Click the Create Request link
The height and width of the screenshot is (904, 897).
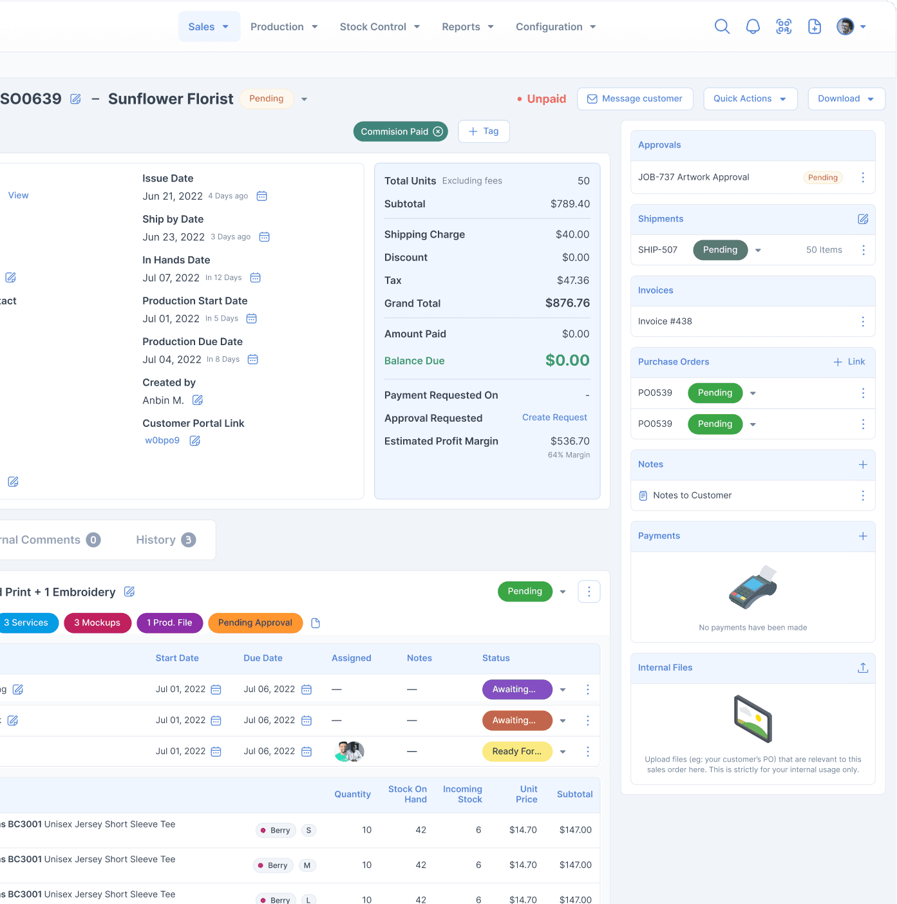pyautogui.click(x=554, y=417)
